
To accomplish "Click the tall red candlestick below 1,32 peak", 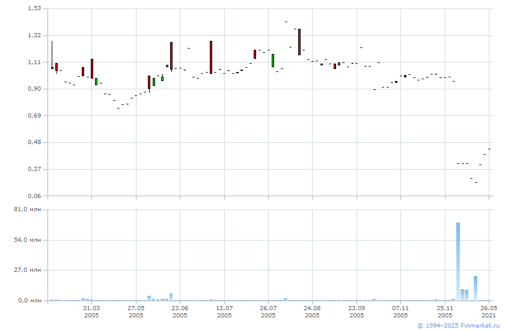I will 299,42.
